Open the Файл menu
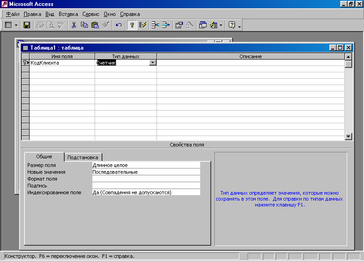Image resolution: width=364 pixels, height=262 pixels. coord(13,14)
